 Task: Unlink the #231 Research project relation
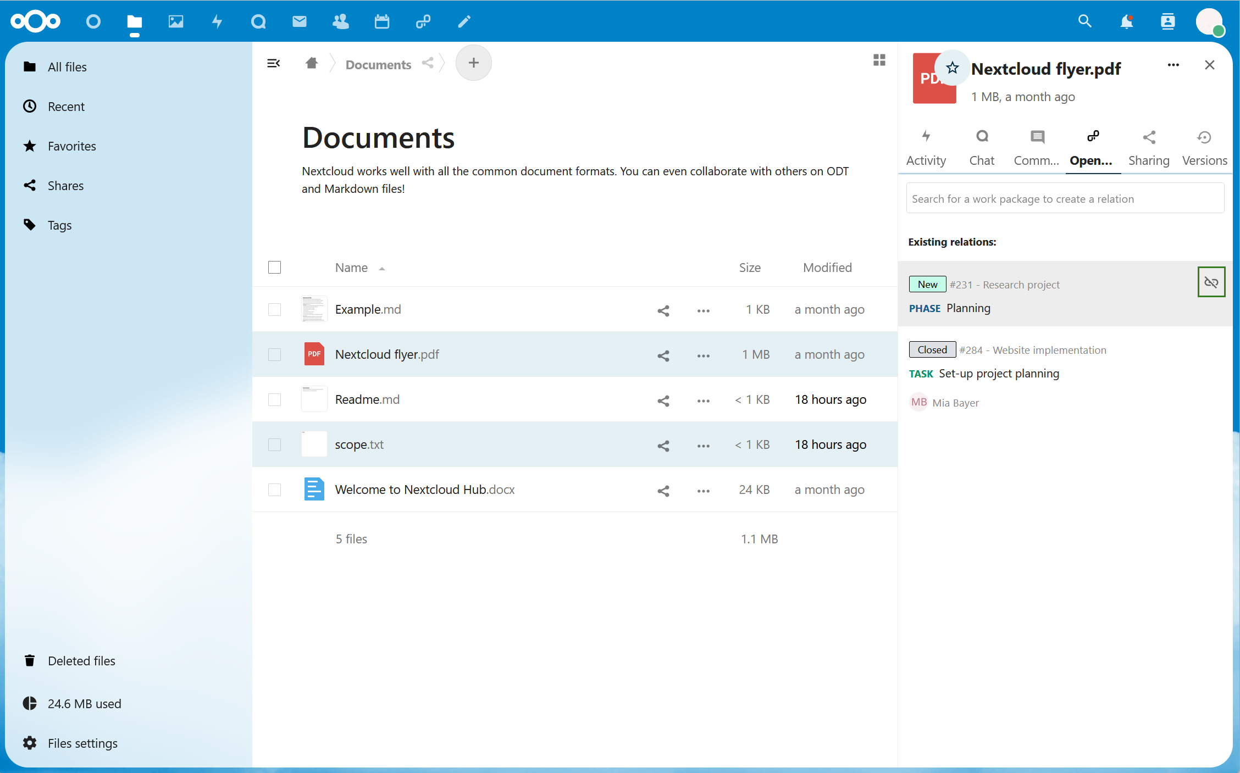pos(1211,282)
